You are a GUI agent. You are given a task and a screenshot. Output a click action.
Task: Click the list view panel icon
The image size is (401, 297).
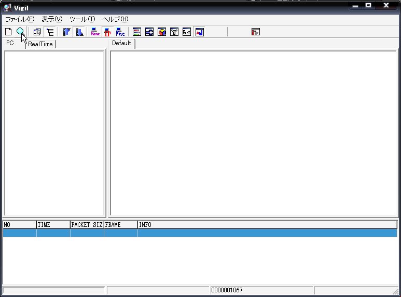point(37,32)
